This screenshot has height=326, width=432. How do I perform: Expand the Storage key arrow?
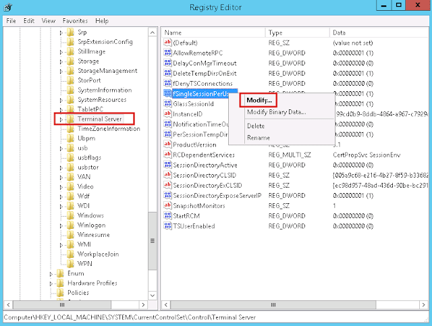coord(61,61)
